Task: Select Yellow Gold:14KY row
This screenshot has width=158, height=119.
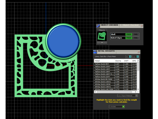Action: click(x=116, y=69)
